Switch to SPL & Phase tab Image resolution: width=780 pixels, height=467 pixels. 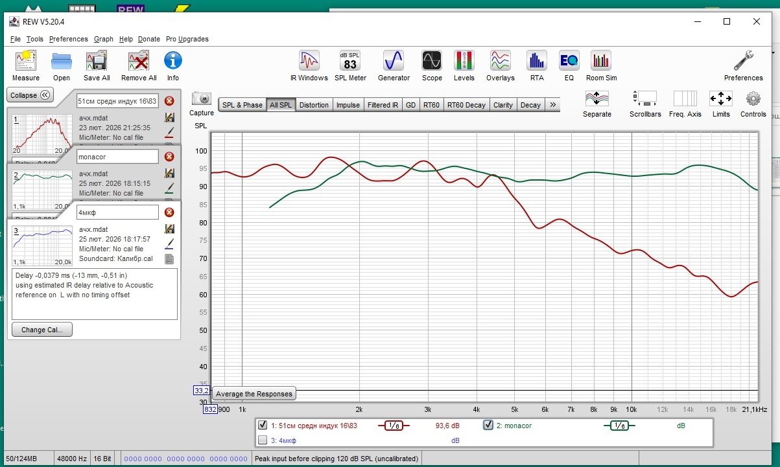[242, 105]
